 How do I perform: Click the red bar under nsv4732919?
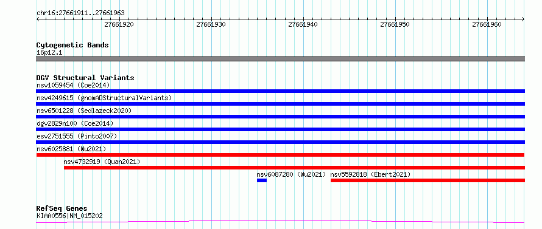coord(294,168)
